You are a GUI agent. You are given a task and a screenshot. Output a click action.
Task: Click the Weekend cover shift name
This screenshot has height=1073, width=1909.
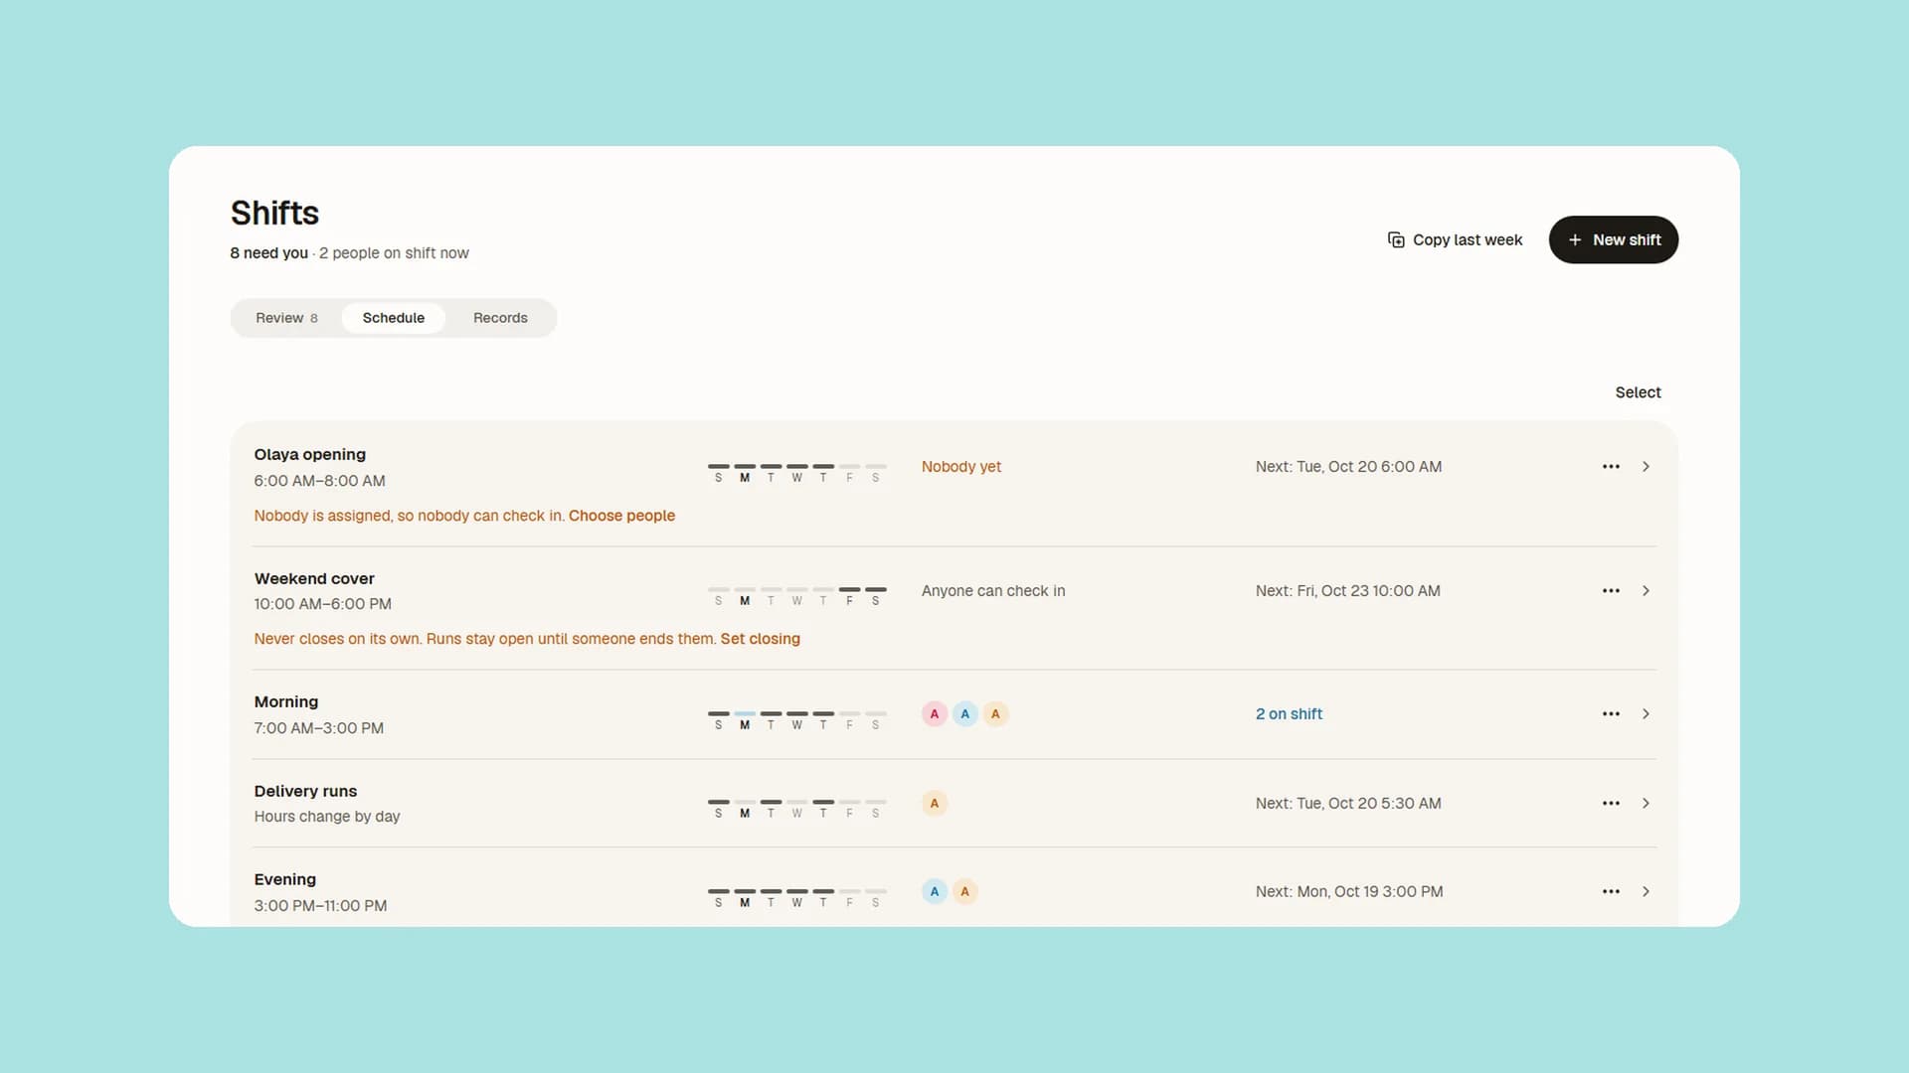(314, 579)
